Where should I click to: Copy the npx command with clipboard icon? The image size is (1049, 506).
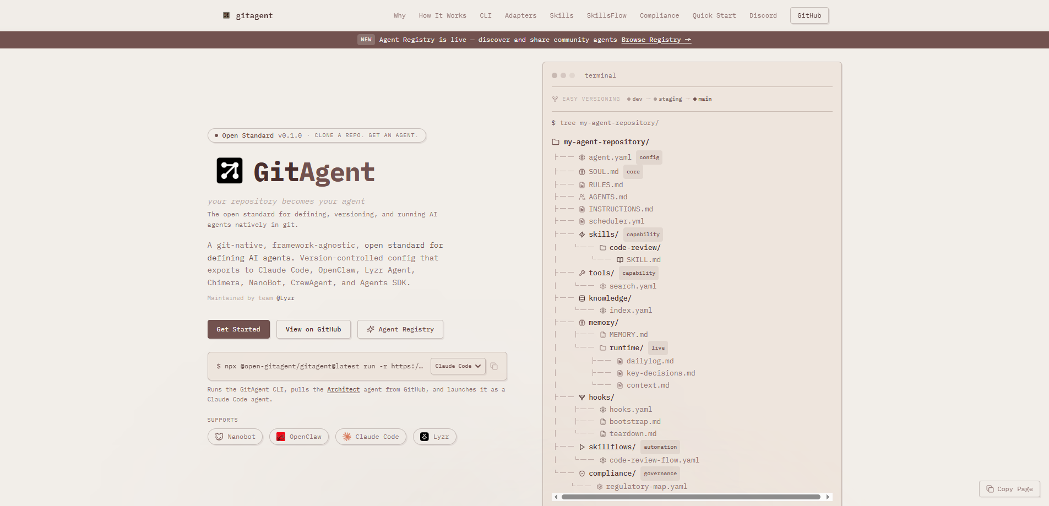click(494, 366)
